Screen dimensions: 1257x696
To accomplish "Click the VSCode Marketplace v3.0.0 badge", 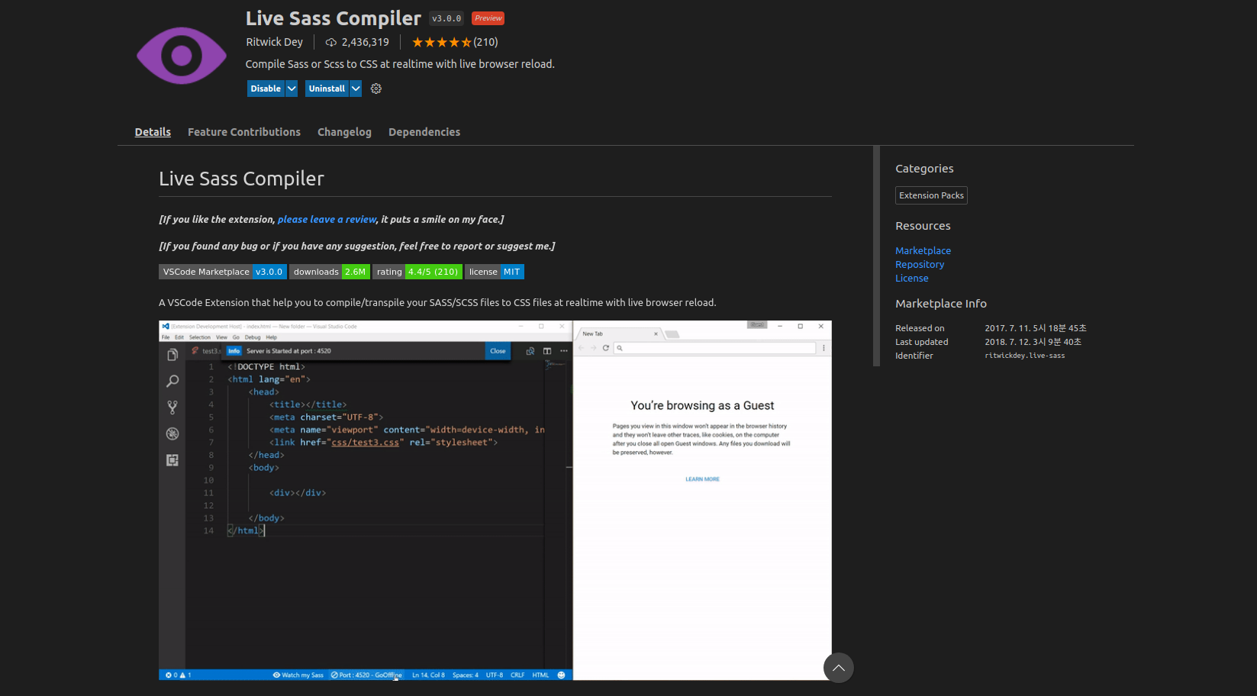I will (223, 272).
